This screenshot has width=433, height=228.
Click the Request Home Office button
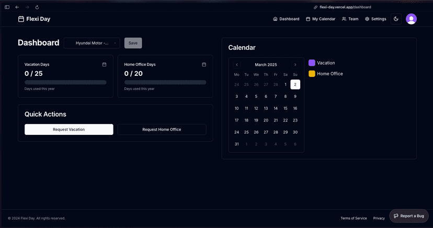[162, 129]
